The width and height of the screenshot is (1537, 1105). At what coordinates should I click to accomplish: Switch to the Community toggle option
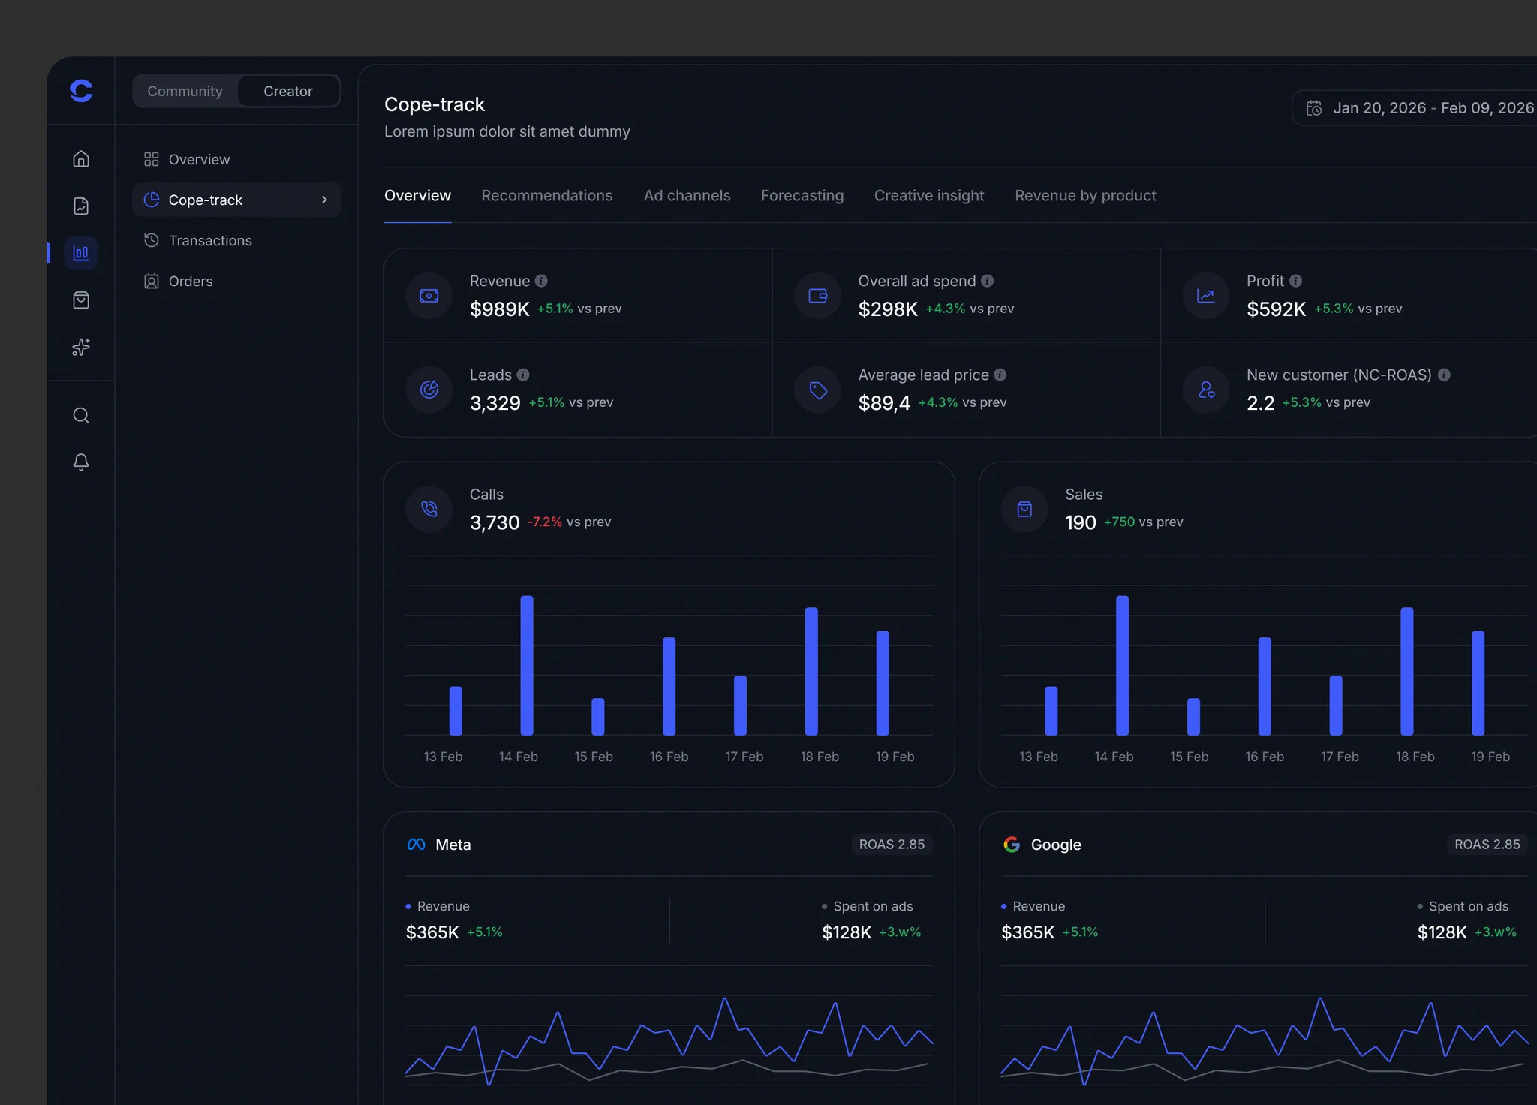(x=185, y=91)
